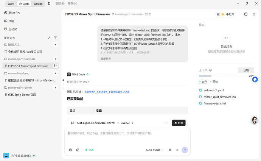261x161 pixels.
Task: Open task steps icon on ESP32-S3 row
Action: point(56,66)
